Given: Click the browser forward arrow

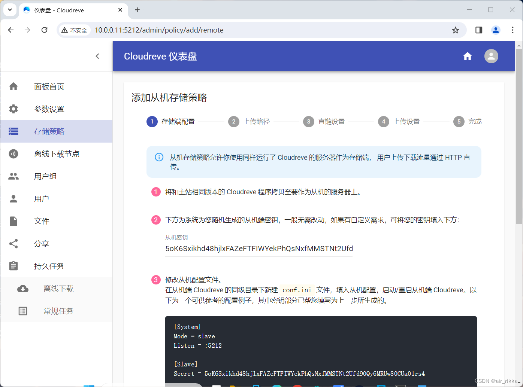Looking at the screenshot, I should pyautogui.click(x=27, y=30).
